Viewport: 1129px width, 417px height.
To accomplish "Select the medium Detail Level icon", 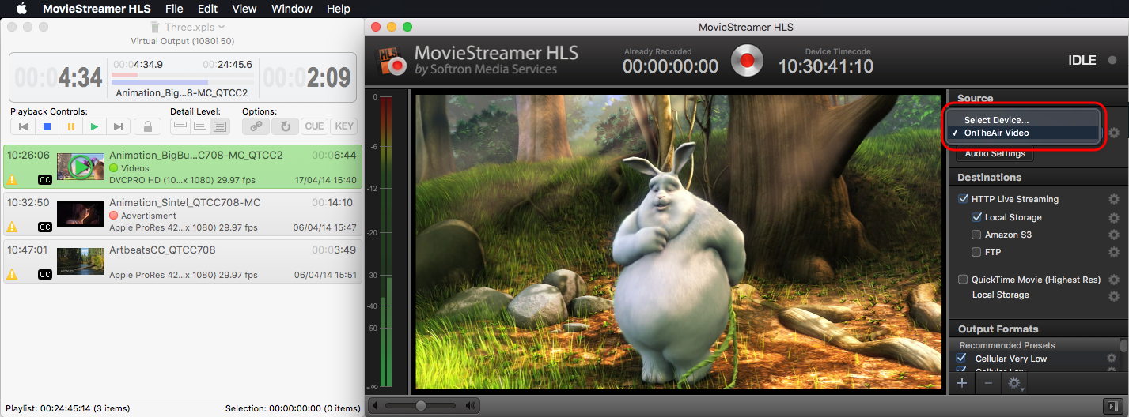I will click(x=200, y=126).
